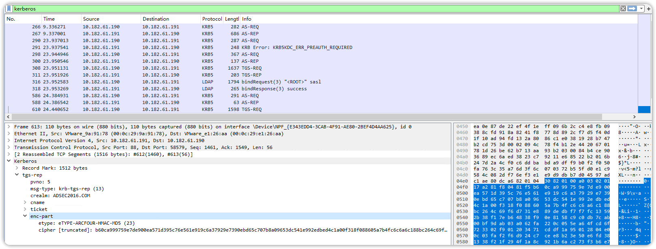Collapse the enc-part node
Image resolution: width=656 pixels, height=249 pixels.
(x=25, y=216)
